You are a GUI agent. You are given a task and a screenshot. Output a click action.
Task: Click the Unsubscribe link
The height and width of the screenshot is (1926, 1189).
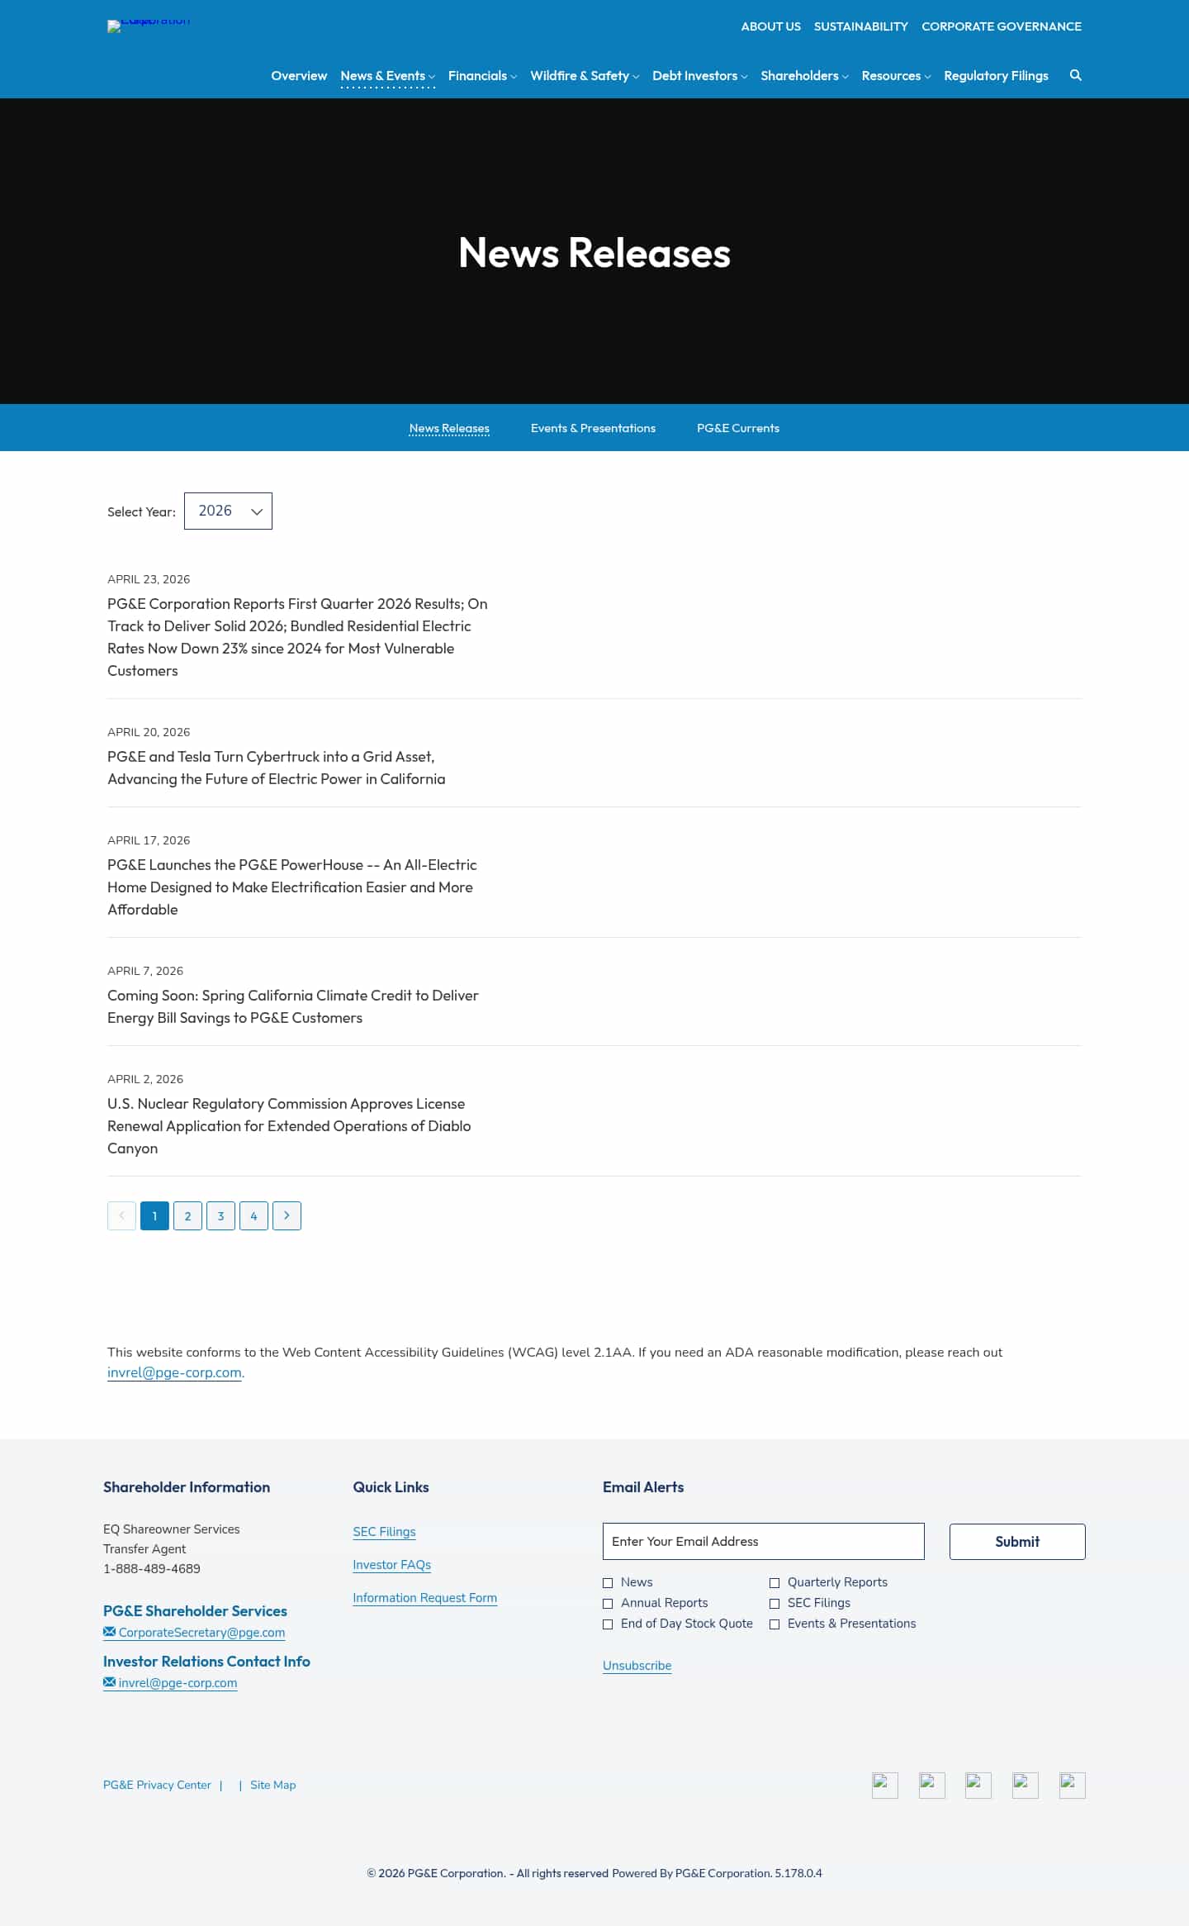click(x=637, y=1666)
